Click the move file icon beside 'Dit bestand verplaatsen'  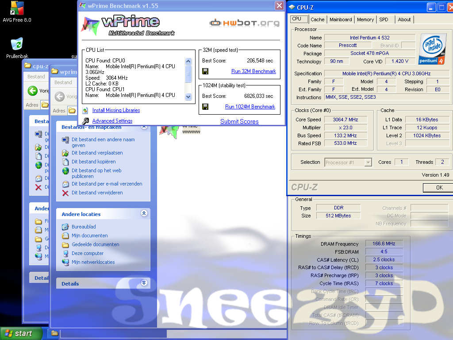tap(65, 153)
